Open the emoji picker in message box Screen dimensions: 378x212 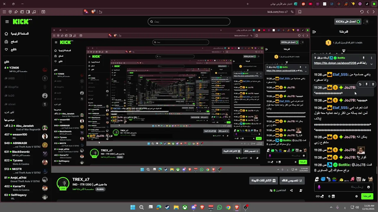pyautogui.click(x=369, y=187)
